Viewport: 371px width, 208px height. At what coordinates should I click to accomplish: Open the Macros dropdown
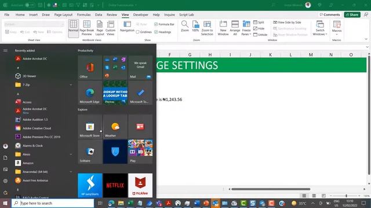pyautogui.click(x=337, y=28)
